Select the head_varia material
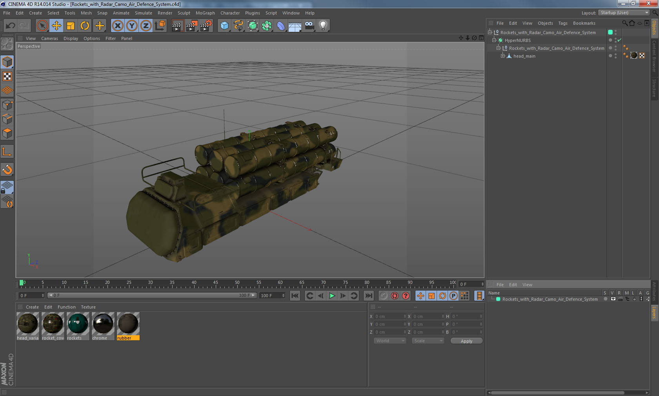 27,326
